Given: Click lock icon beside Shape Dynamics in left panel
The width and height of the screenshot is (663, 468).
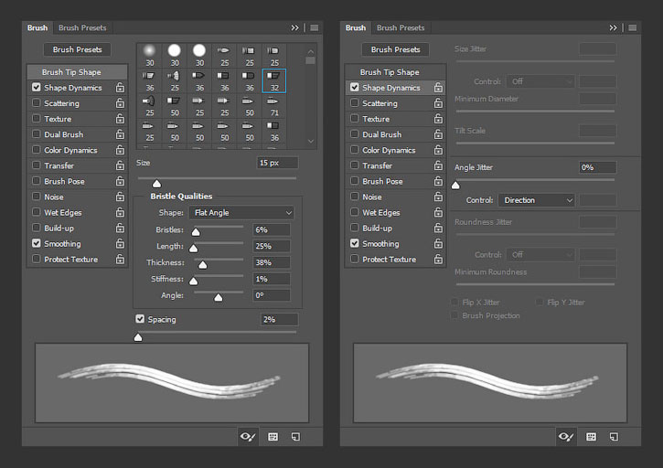Looking at the screenshot, I should pos(120,88).
